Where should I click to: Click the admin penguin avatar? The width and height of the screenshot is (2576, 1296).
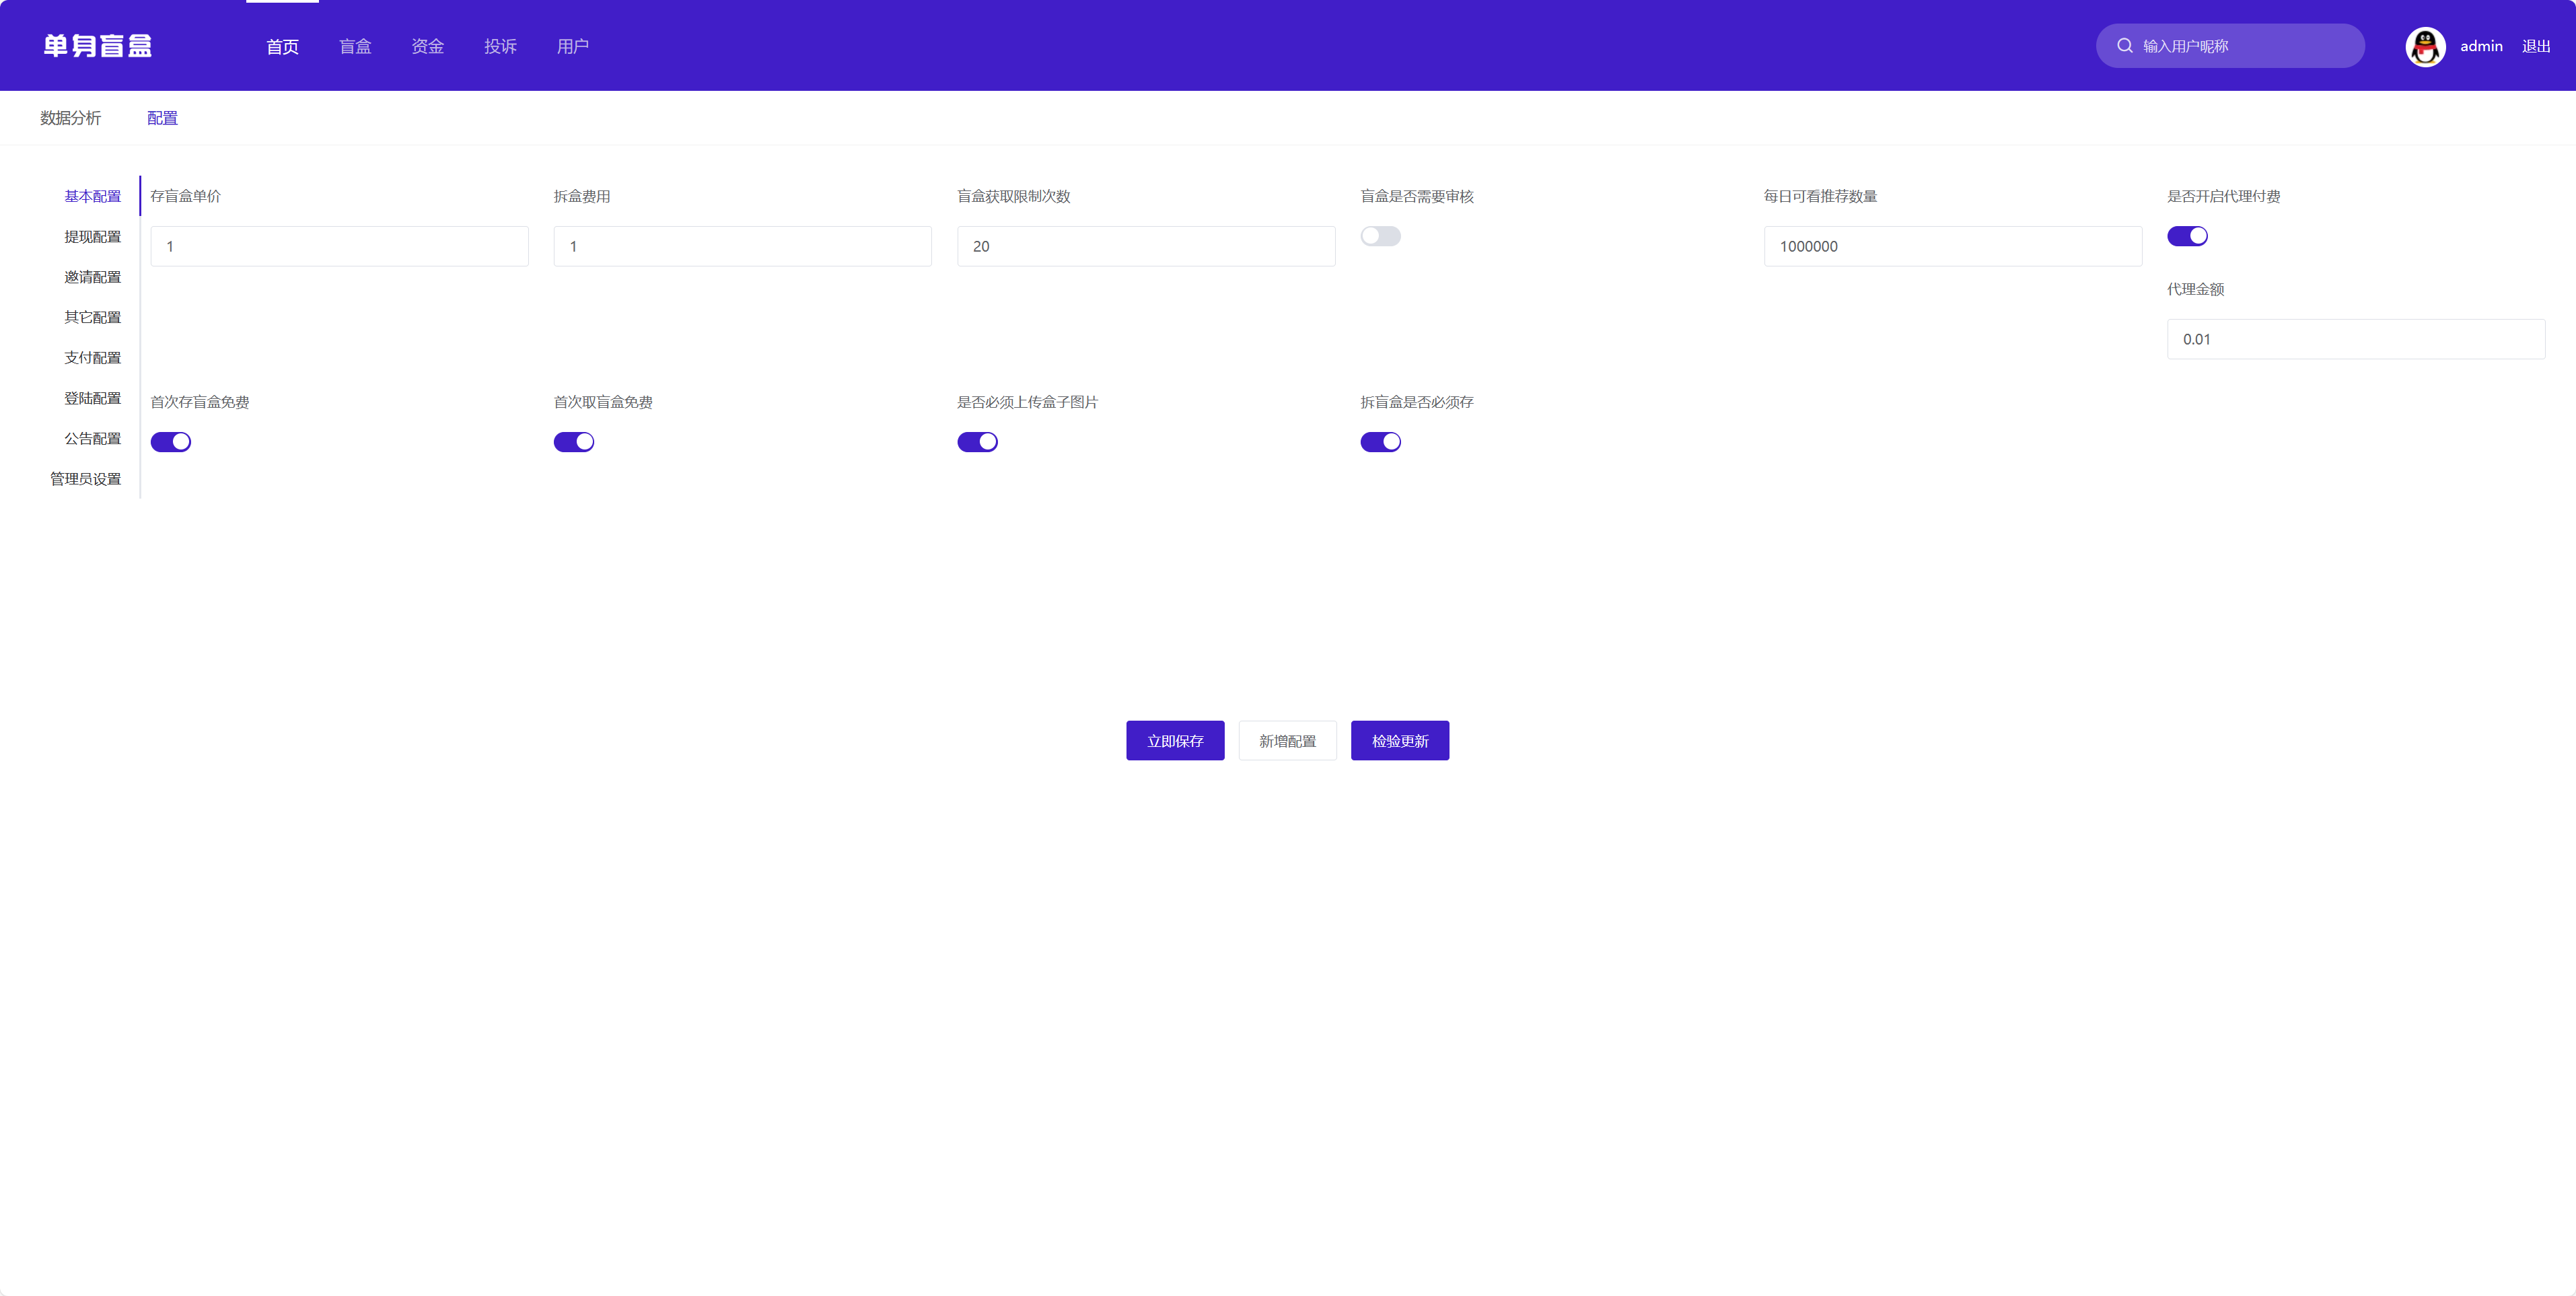(2425, 46)
